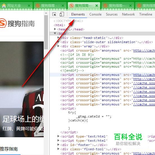Toggle the device mode icon

62,14
